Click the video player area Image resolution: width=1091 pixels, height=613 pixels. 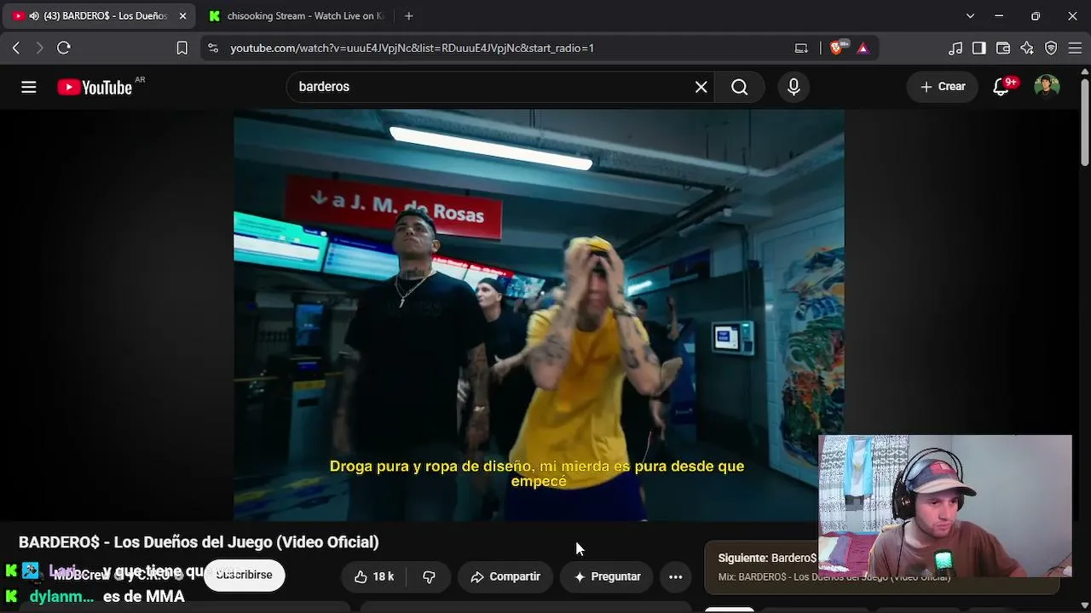539,315
